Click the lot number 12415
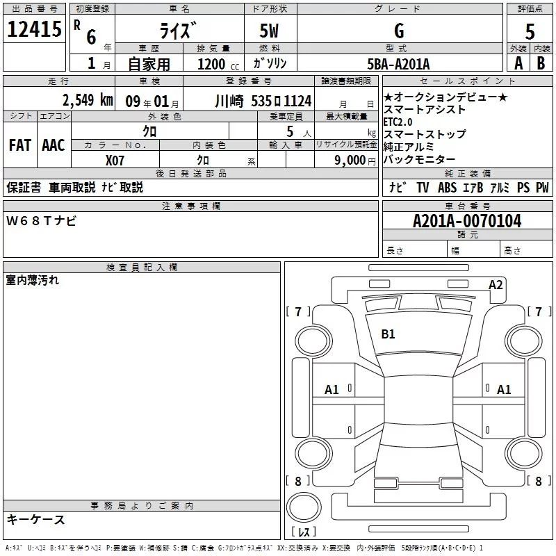The width and height of the screenshot is (556, 556). 34,30
